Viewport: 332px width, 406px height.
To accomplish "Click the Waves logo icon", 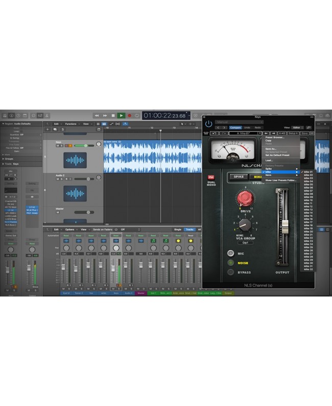I will click(206, 133).
